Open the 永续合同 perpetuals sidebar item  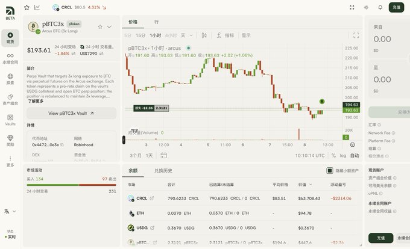click(10, 58)
